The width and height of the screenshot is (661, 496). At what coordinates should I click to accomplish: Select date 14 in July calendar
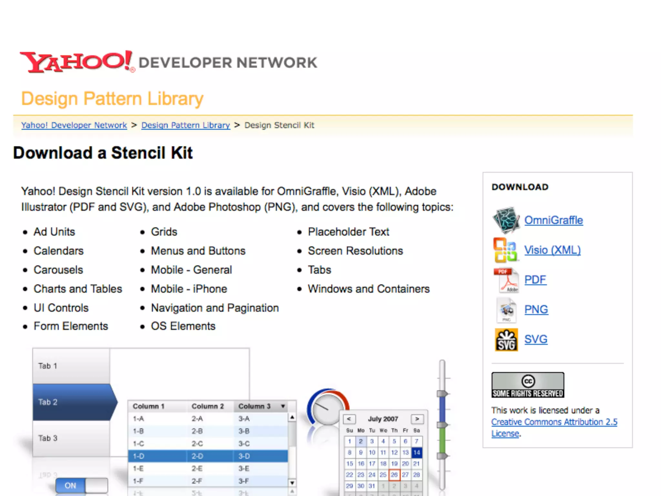tap(417, 452)
